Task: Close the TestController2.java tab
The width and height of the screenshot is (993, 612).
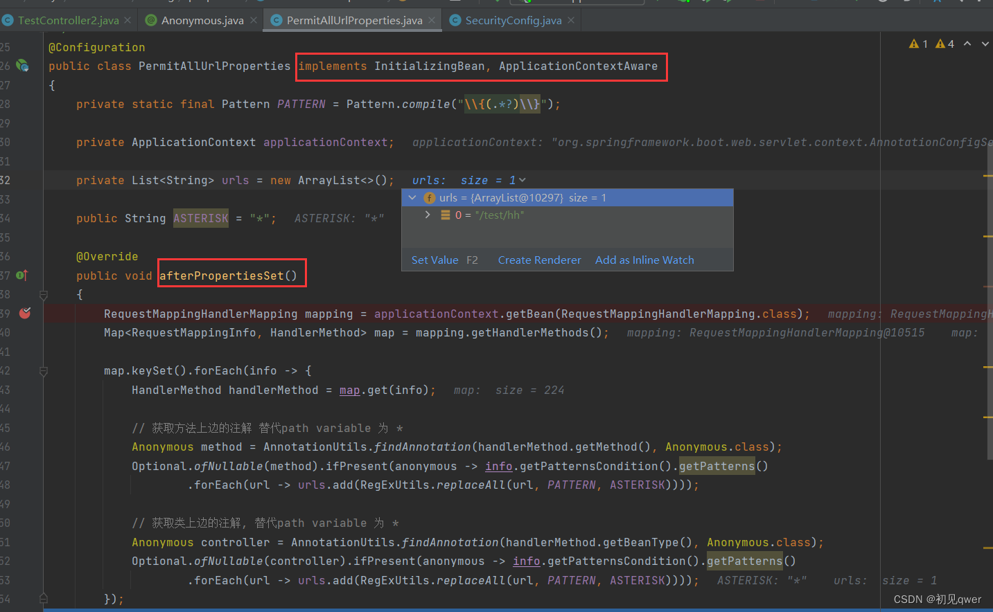Action: [128, 21]
